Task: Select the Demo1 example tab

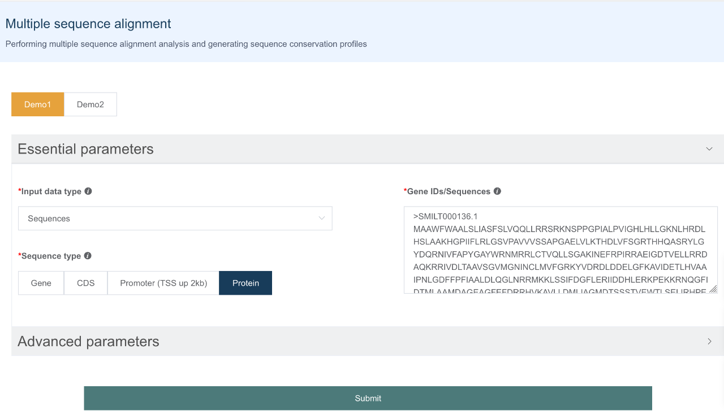Action: tap(38, 104)
